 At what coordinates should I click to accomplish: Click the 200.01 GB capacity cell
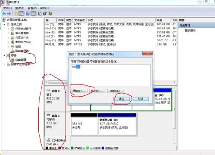point(163,28)
